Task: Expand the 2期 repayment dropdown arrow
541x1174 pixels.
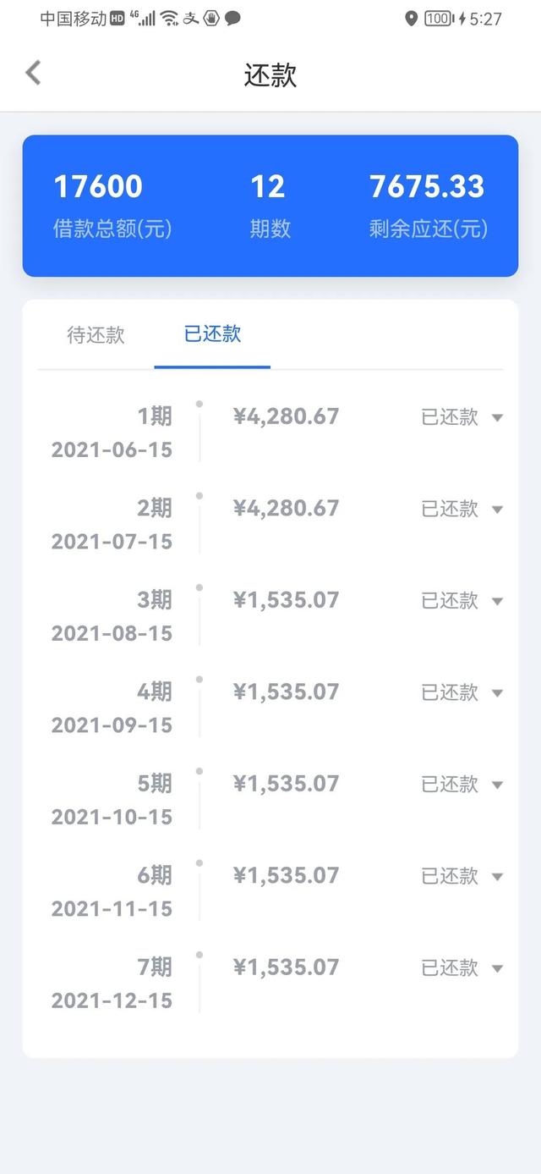Action: pyautogui.click(x=497, y=510)
